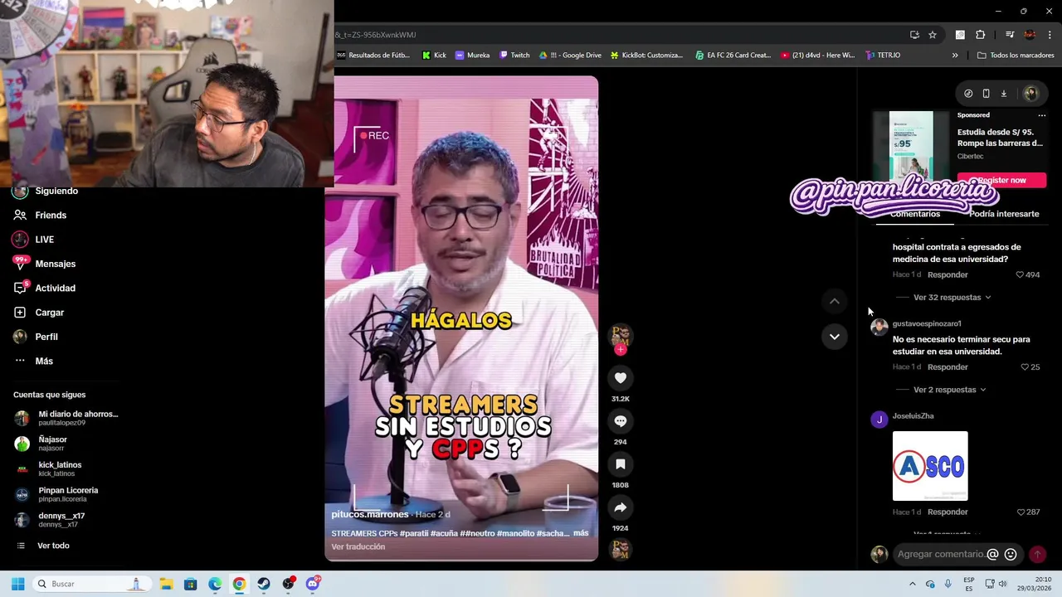This screenshot has height=597, width=1062.
Task: Post the comment with red arrow button
Action: pyautogui.click(x=1037, y=554)
